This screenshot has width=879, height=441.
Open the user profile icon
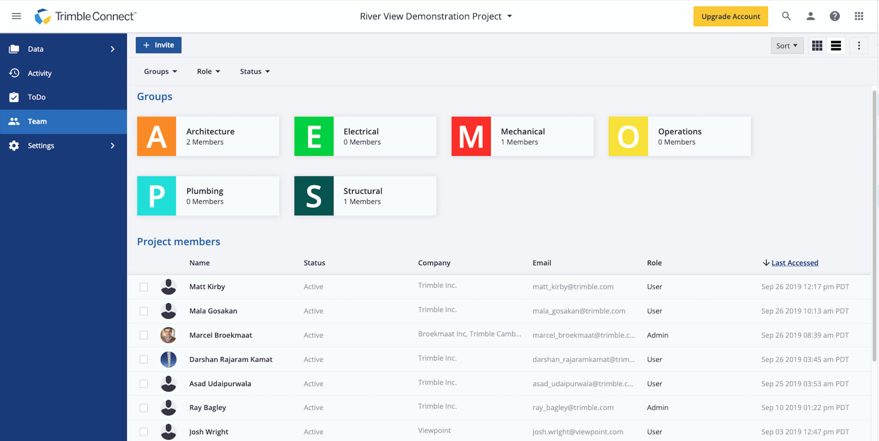click(810, 16)
